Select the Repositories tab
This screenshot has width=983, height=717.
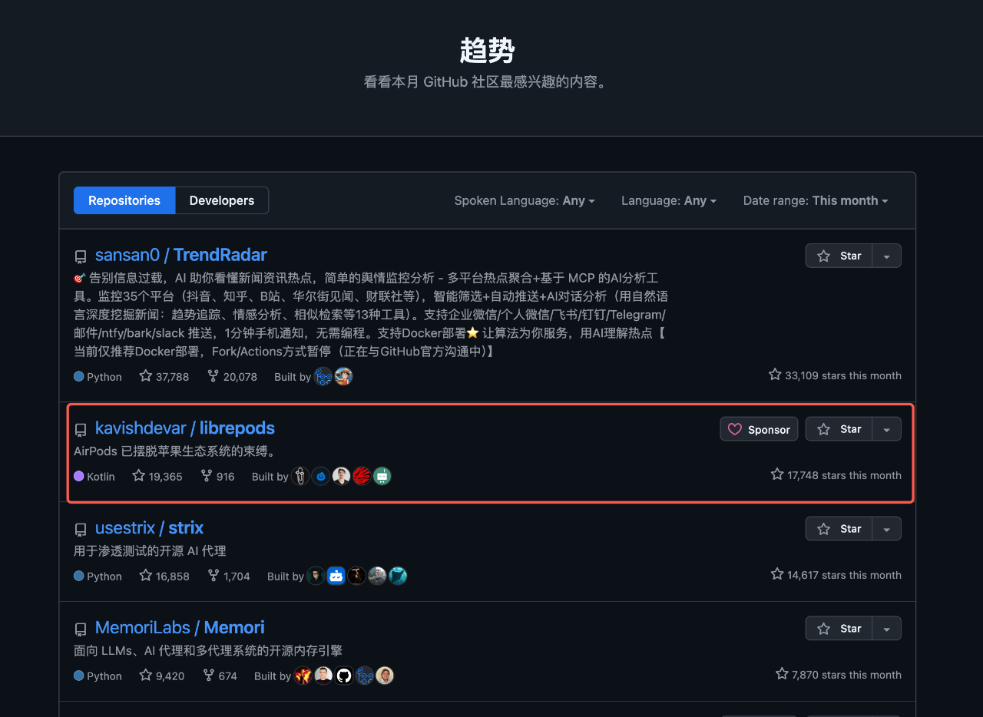pyautogui.click(x=124, y=200)
